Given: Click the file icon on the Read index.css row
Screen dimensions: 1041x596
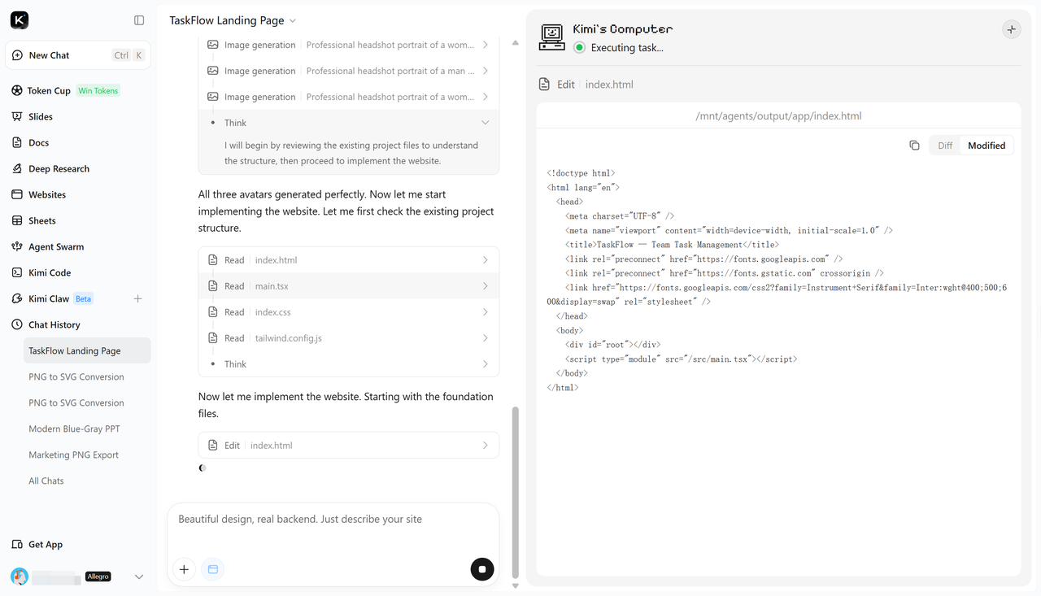Looking at the screenshot, I should (213, 312).
